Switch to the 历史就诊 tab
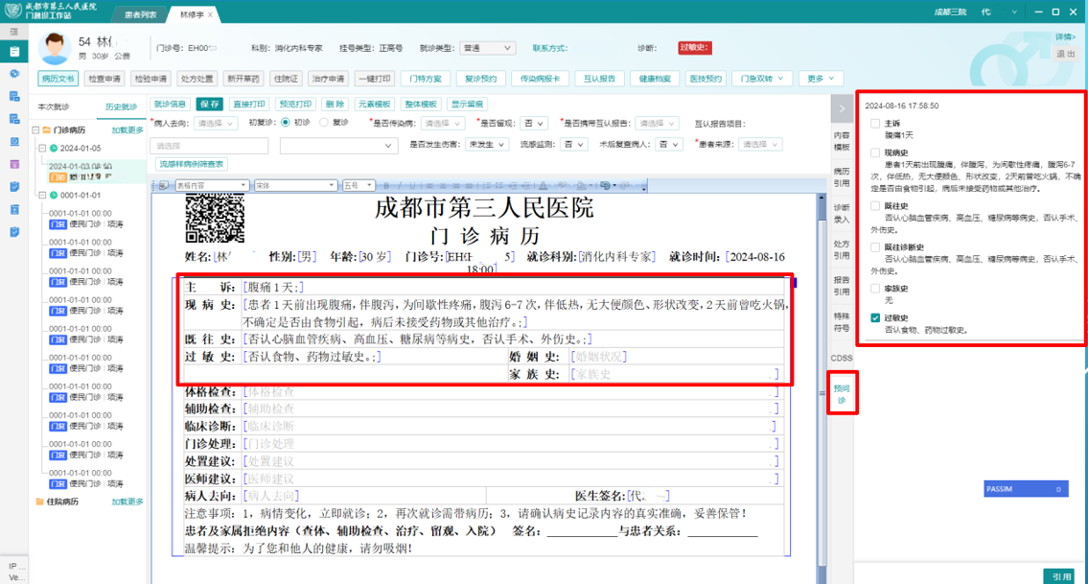Screen dimensions: 1088x584 120,105
